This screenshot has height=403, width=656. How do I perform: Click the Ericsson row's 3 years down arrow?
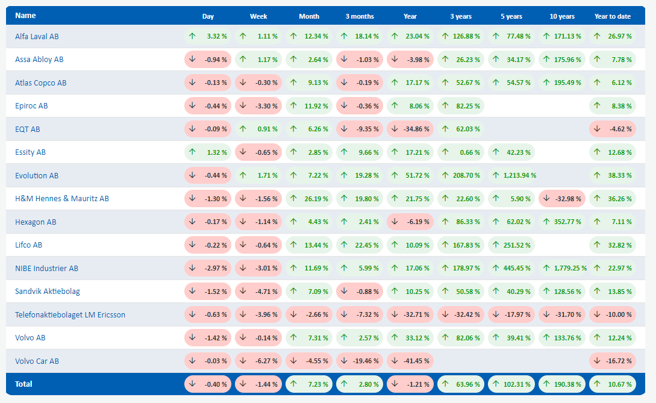pos(445,314)
